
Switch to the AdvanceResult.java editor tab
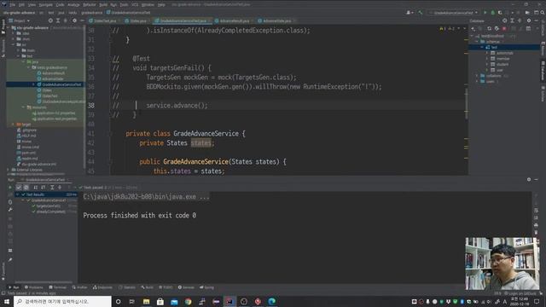click(x=234, y=20)
